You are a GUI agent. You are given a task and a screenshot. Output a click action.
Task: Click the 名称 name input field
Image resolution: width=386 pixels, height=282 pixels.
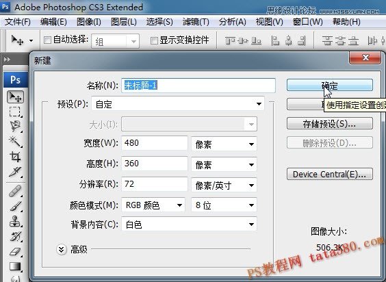point(198,86)
